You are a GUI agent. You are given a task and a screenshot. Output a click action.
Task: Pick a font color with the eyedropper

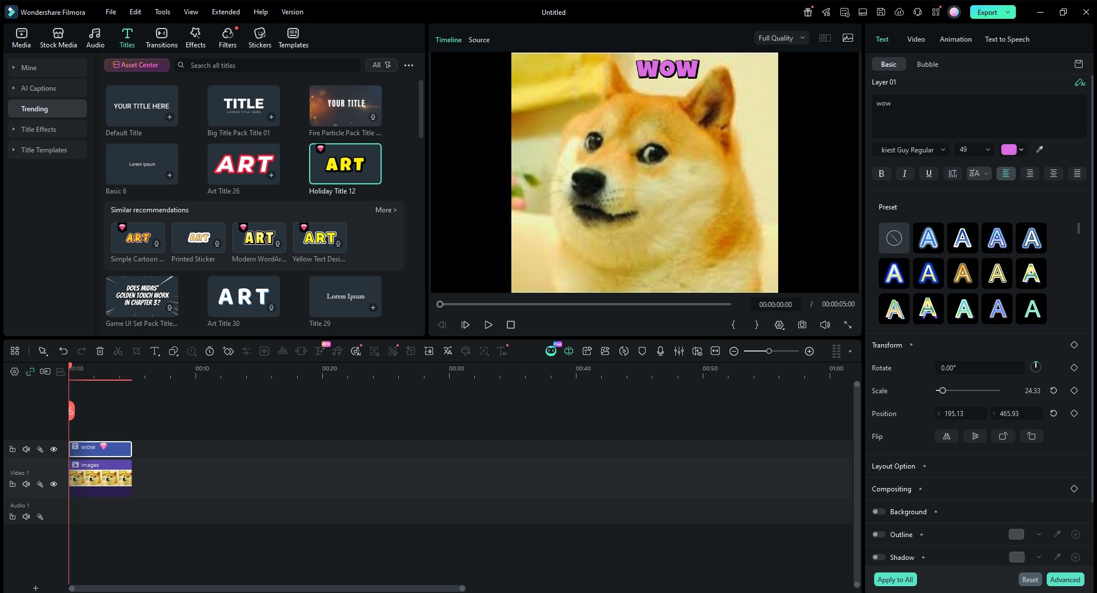coord(1040,150)
